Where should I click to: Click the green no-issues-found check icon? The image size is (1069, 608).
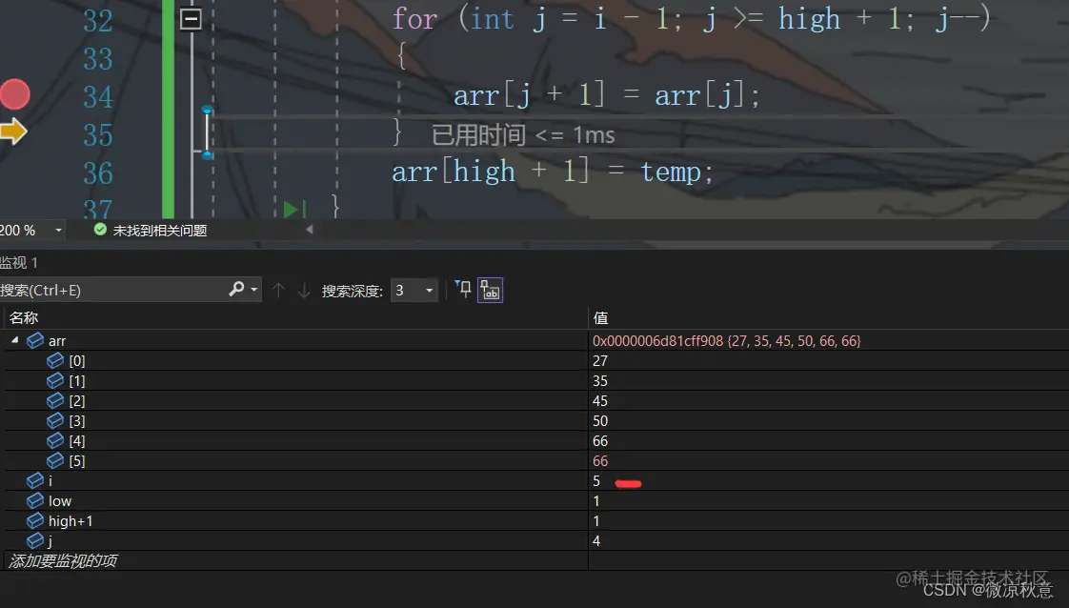tap(100, 230)
